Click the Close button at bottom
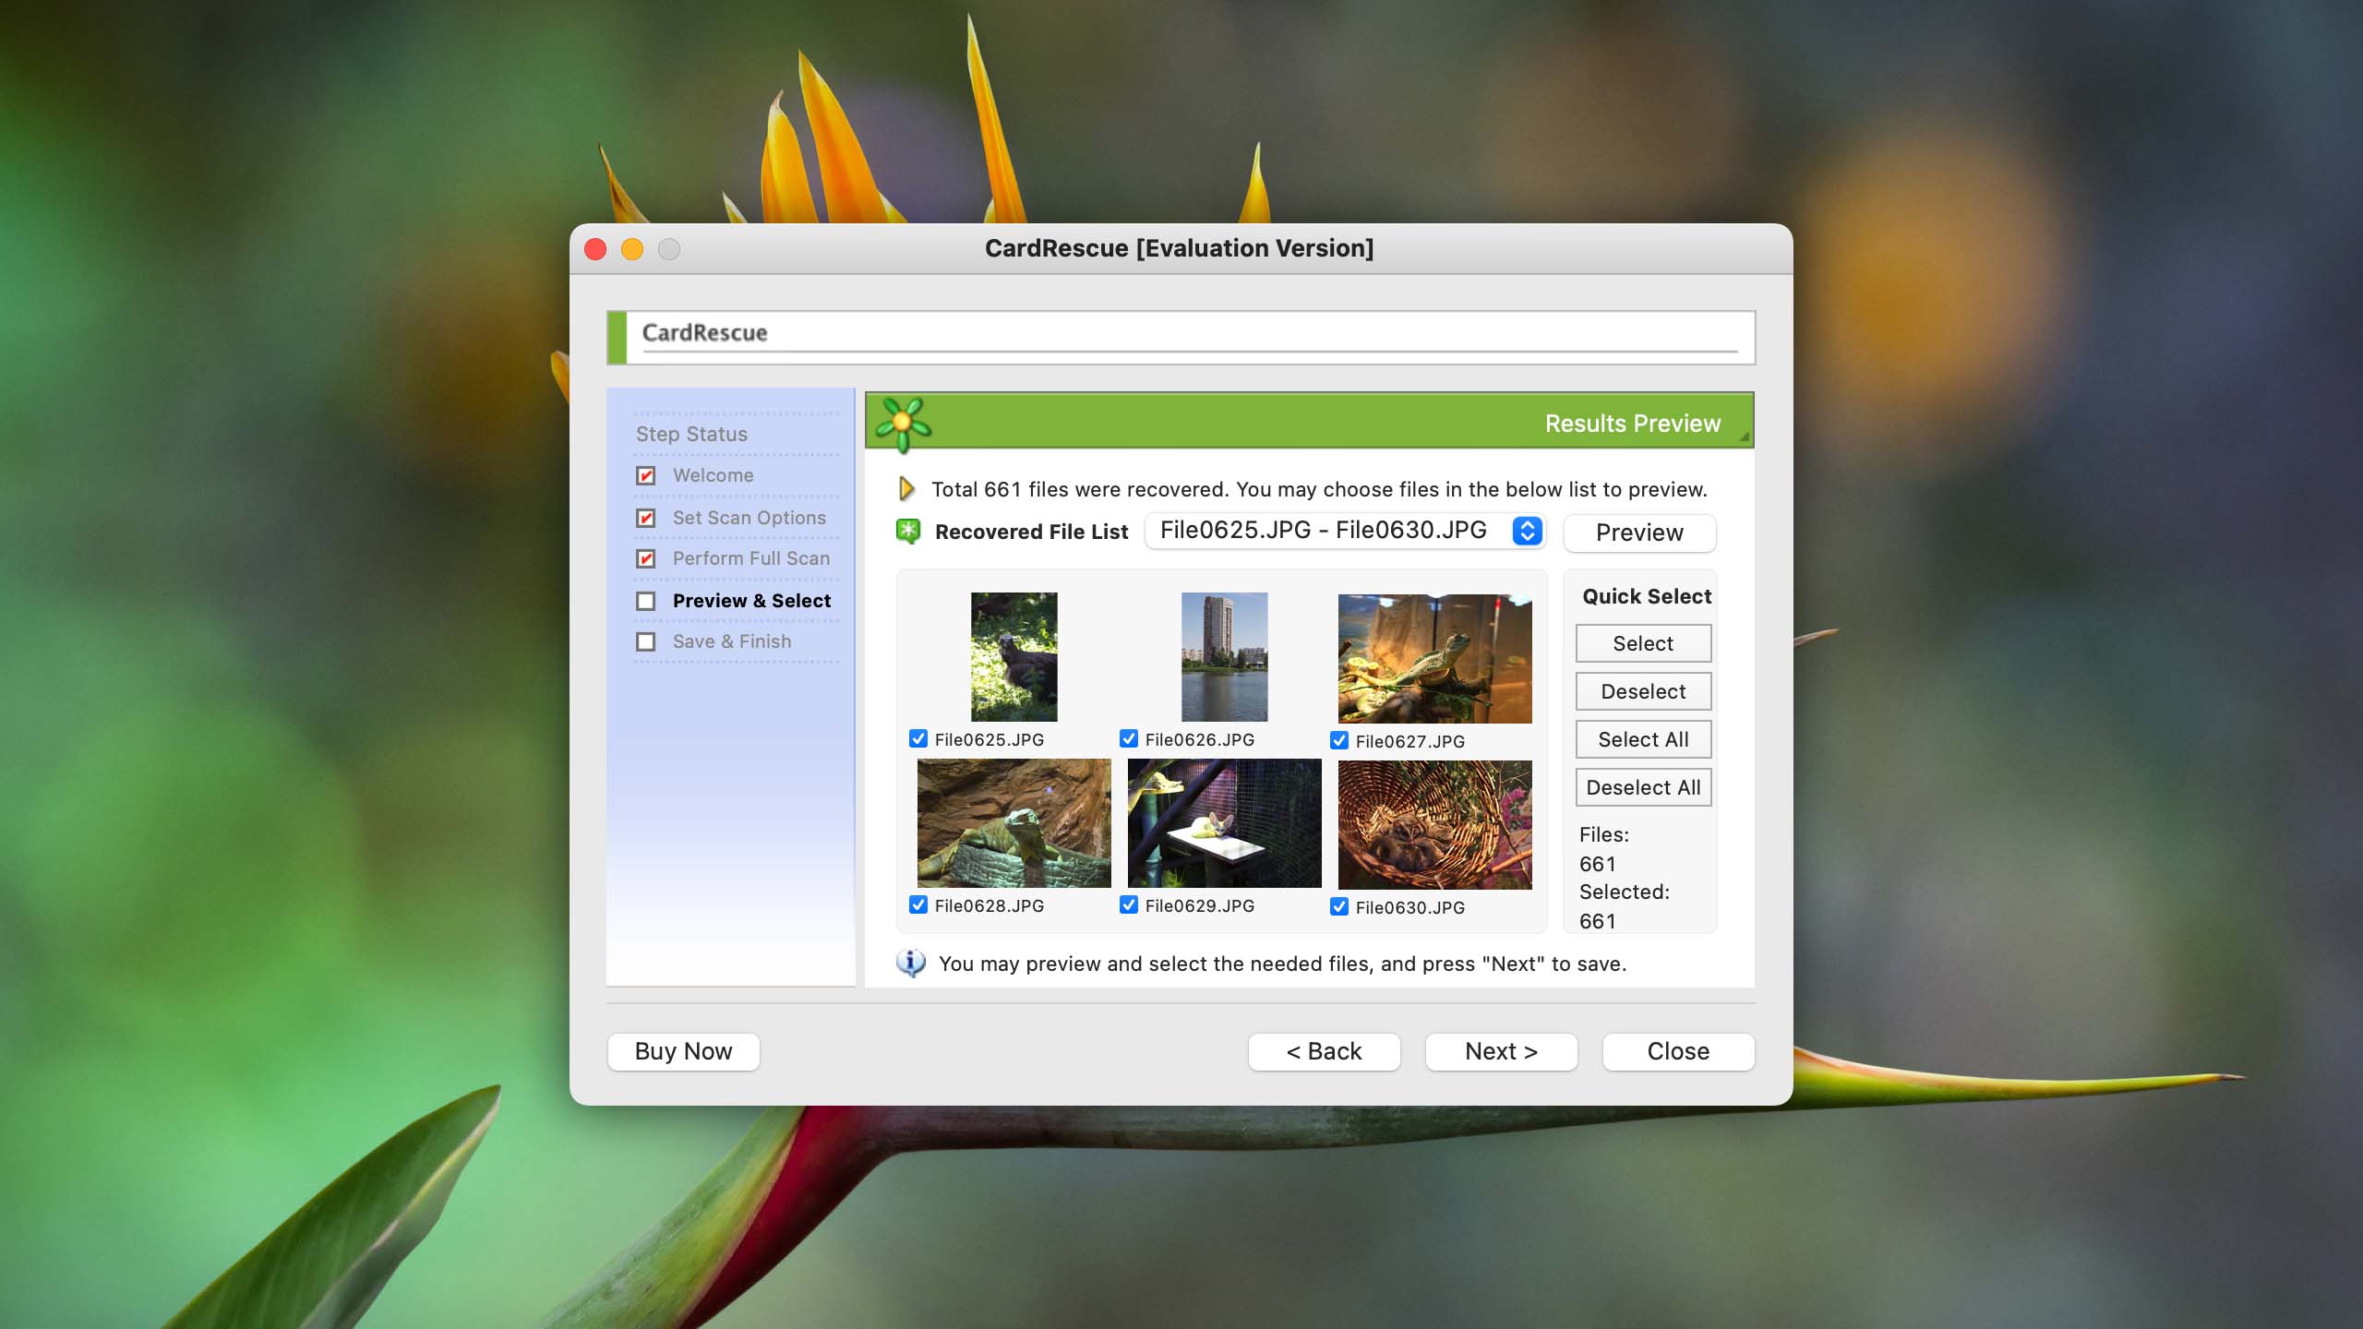The image size is (2363, 1329). [1678, 1051]
